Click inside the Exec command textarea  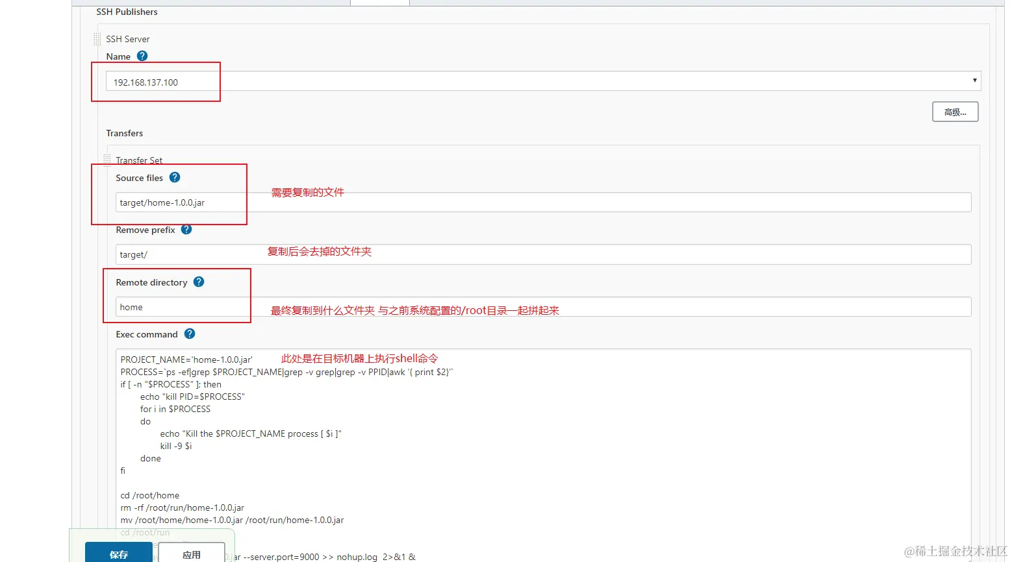tap(543, 456)
